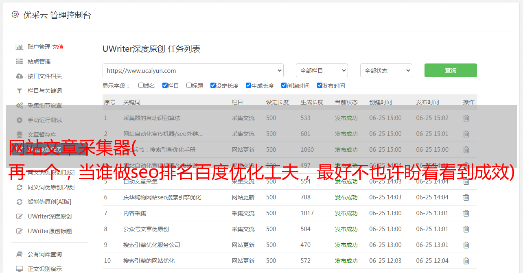Click 手动运行测试 in the sidebar
Viewport: 523px width, 273px height.
click(x=45, y=120)
